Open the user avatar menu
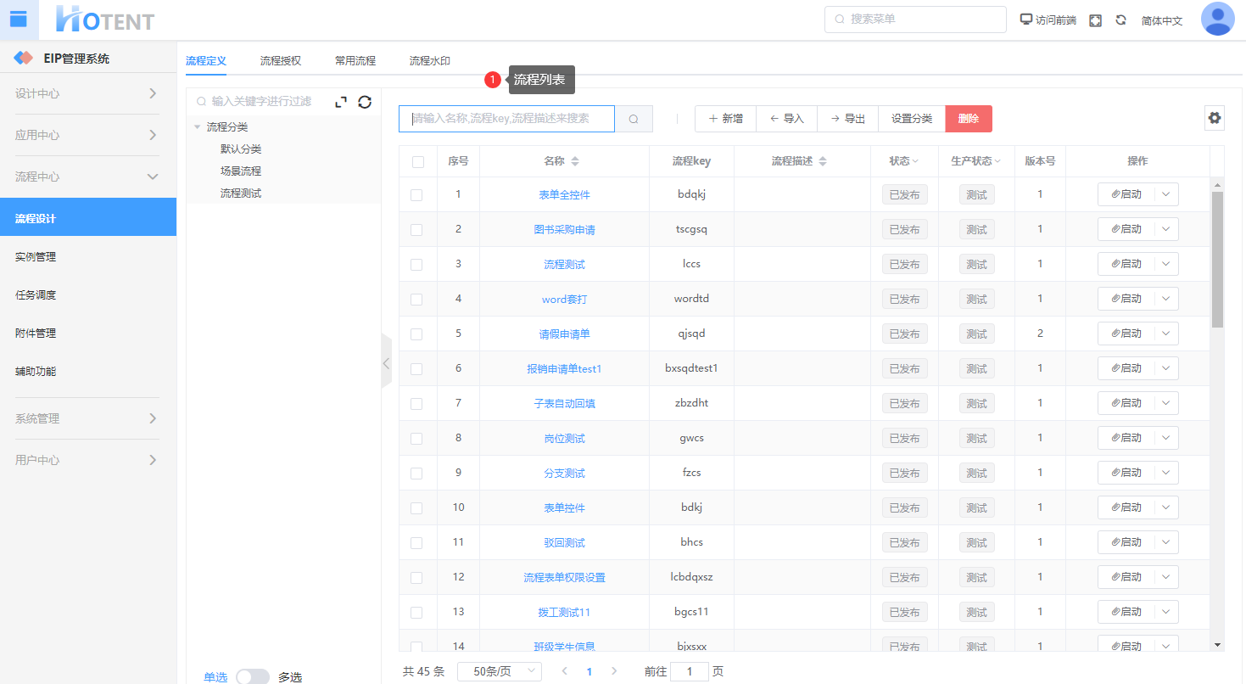The image size is (1246, 684). [x=1217, y=20]
